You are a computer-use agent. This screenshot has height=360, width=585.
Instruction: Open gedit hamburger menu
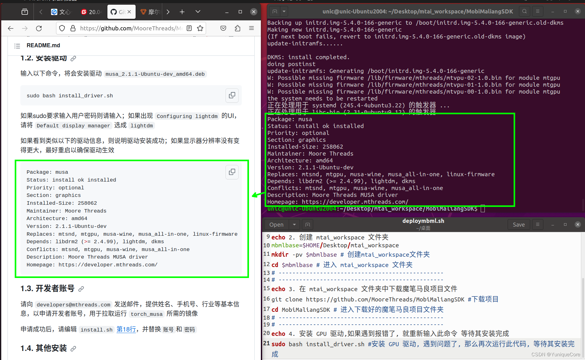pos(538,225)
